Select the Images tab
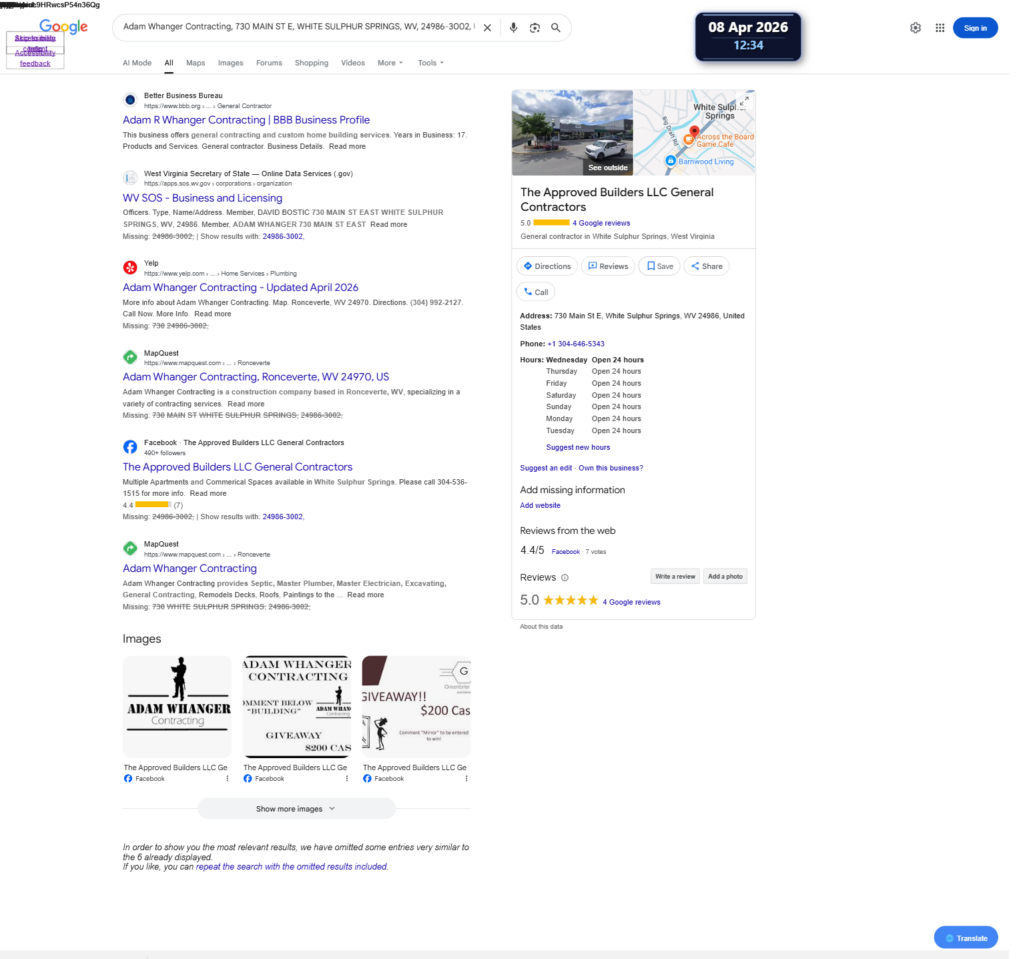The height and width of the screenshot is (959, 1017). pyautogui.click(x=230, y=63)
